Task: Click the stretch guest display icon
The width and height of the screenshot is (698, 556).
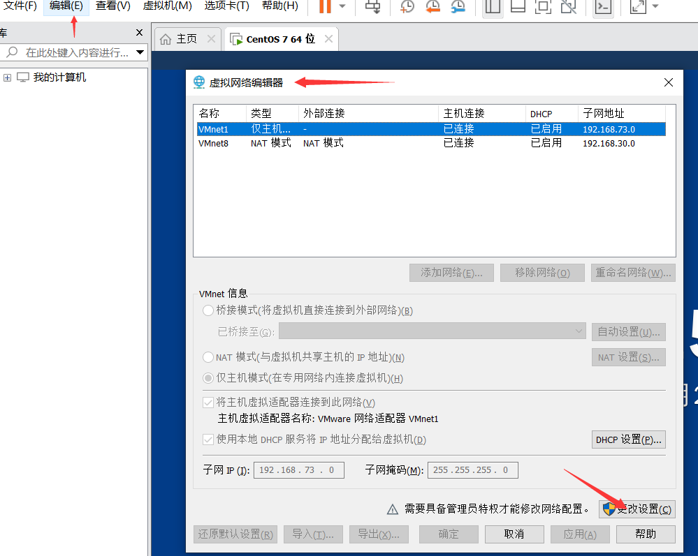Action: [638, 6]
